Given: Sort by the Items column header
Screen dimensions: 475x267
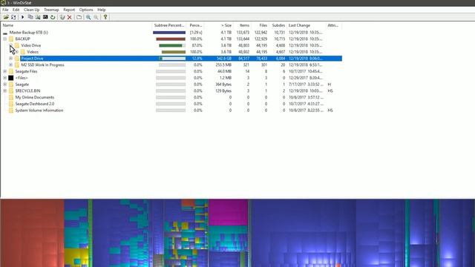Looking at the screenshot, I should tap(243, 25).
